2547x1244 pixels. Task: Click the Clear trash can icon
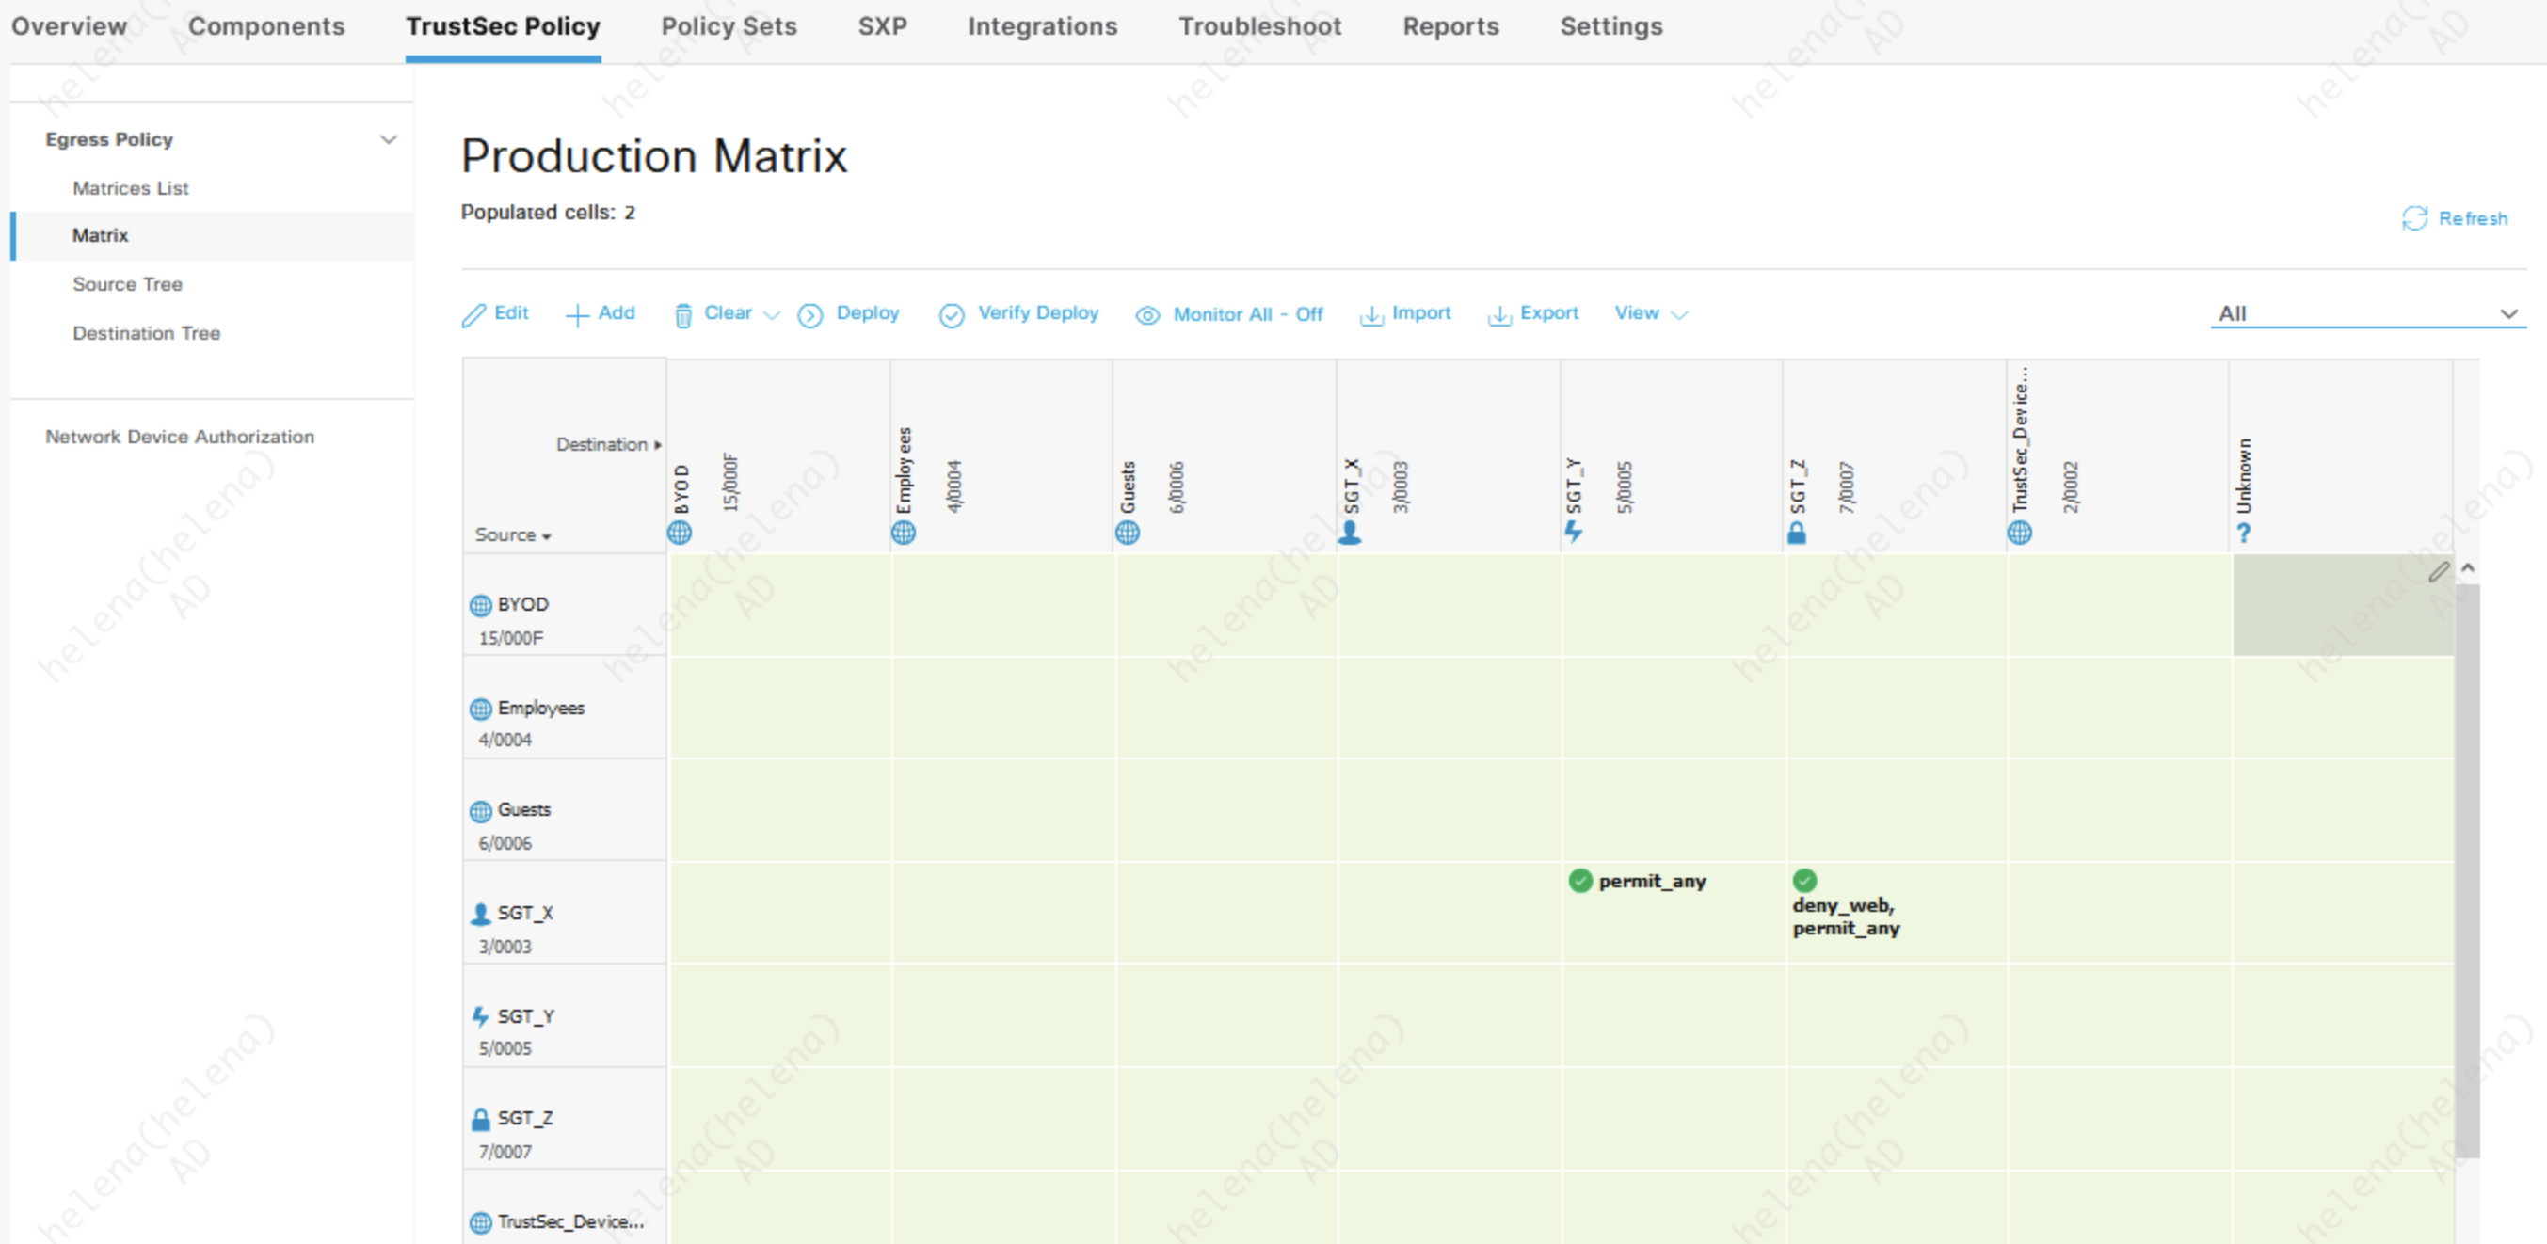point(682,314)
